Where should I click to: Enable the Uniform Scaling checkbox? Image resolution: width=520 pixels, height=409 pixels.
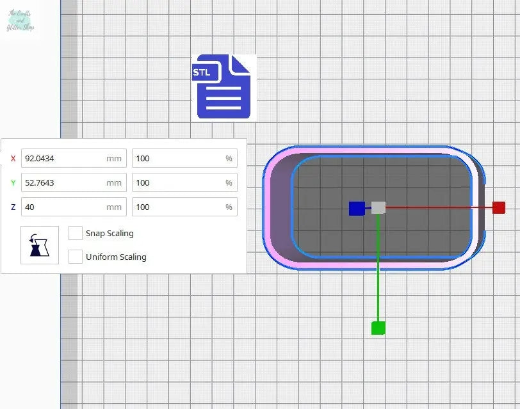(x=76, y=257)
